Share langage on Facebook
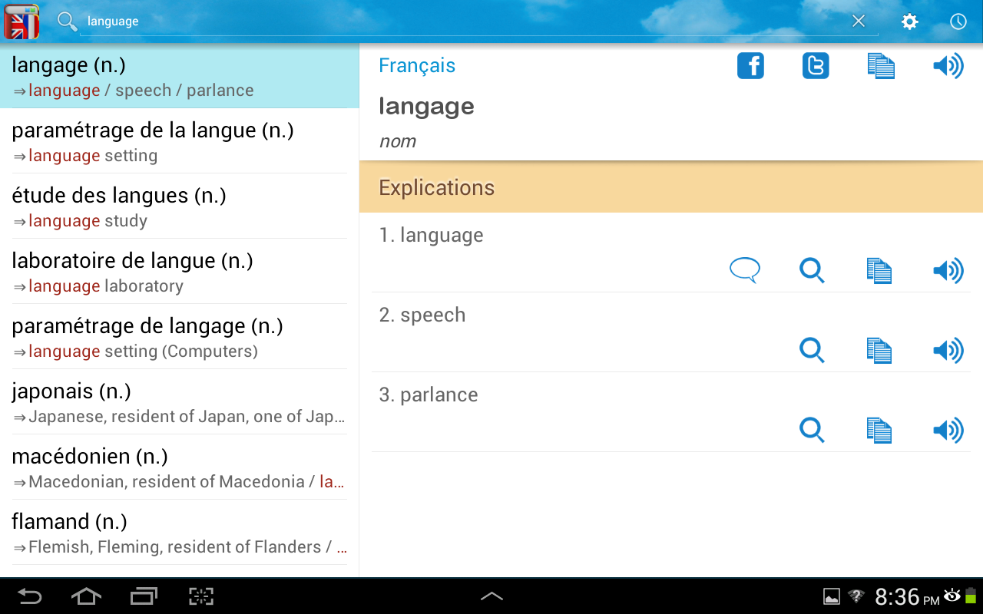 tap(750, 66)
